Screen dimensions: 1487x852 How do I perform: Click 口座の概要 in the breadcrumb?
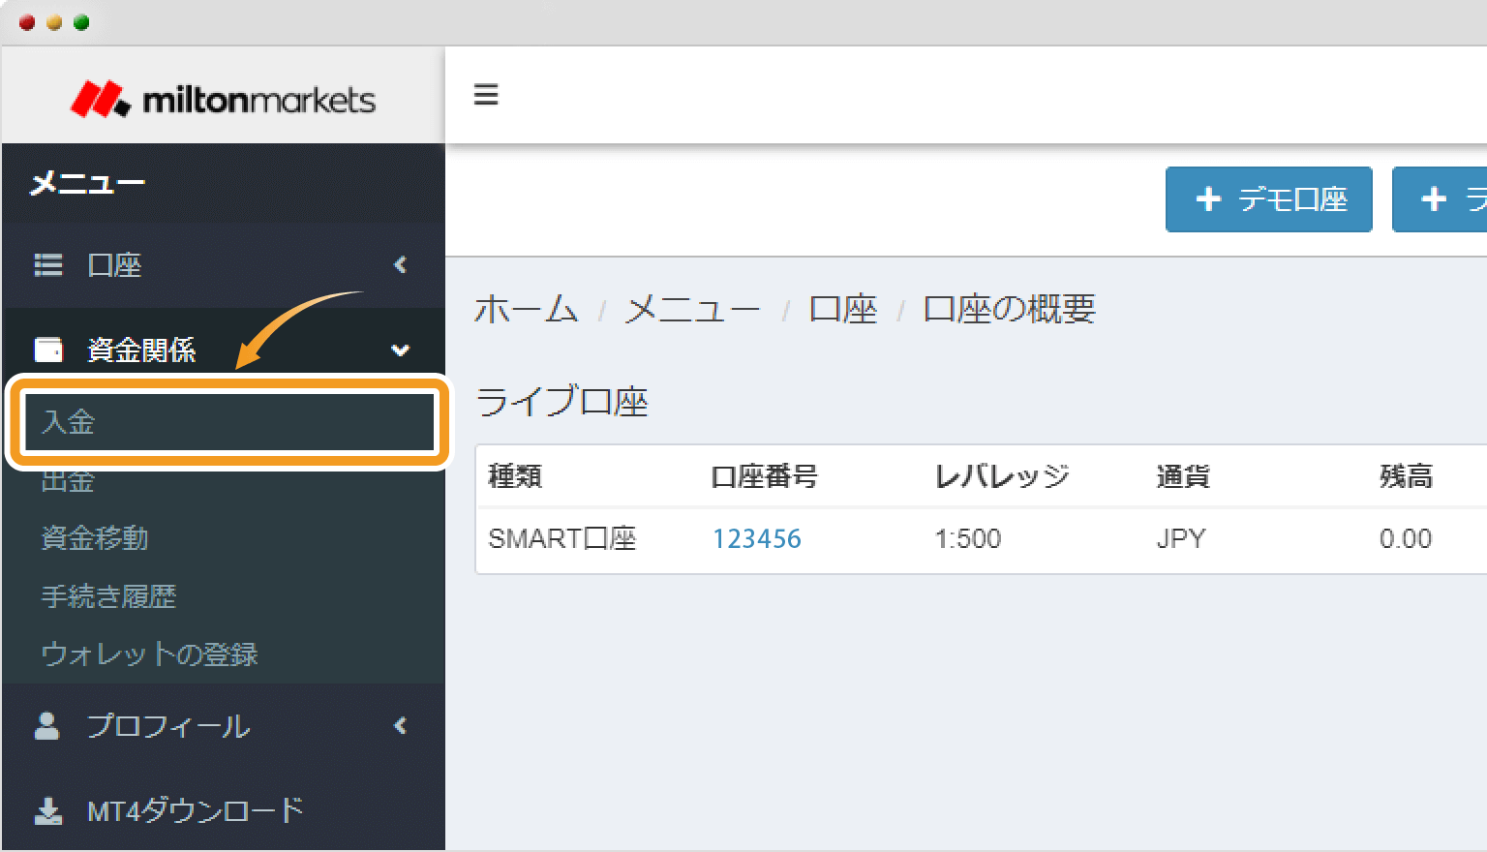coord(1010,310)
